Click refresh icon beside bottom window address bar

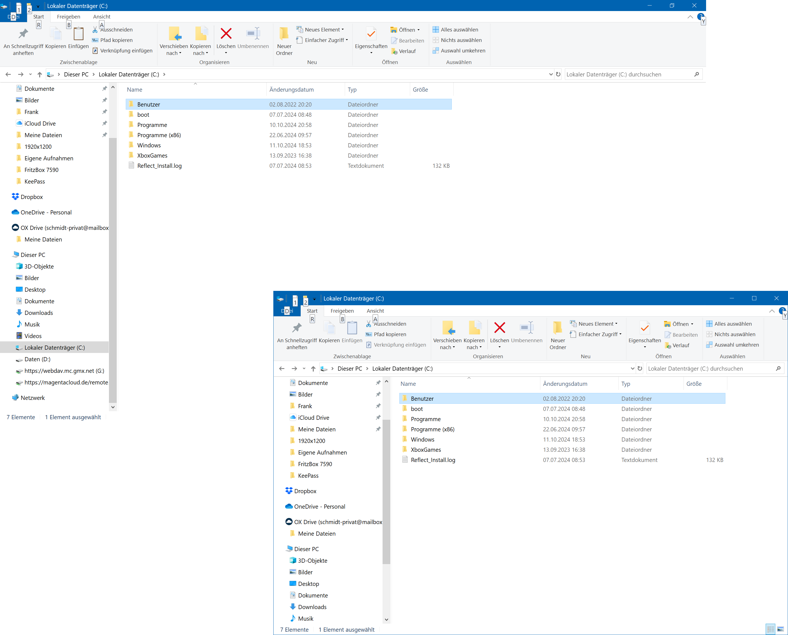640,368
